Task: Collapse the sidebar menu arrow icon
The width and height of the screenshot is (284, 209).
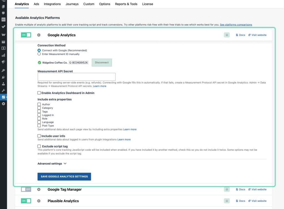Action: click(3, 104)
